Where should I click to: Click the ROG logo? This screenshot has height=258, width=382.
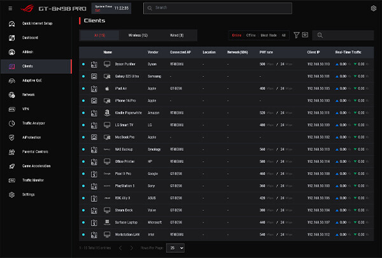(27, 8)
